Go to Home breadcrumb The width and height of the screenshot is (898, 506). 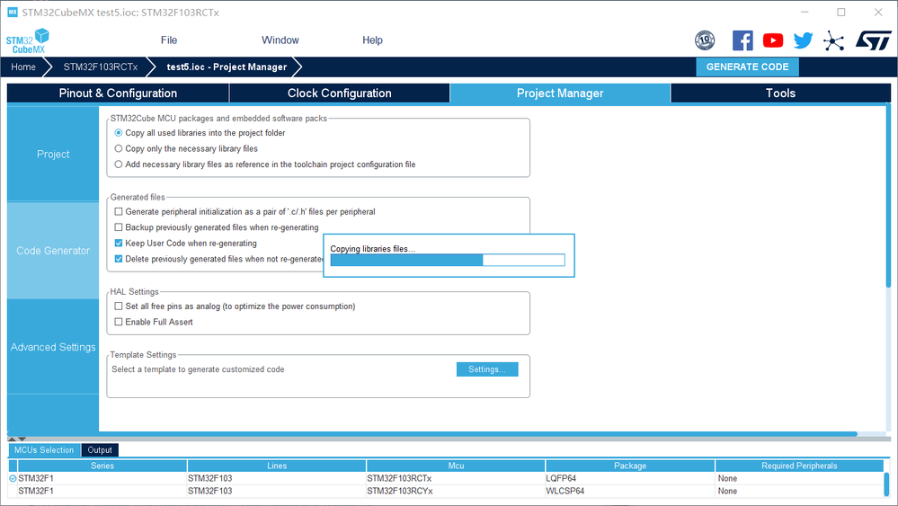pos(23,67)
